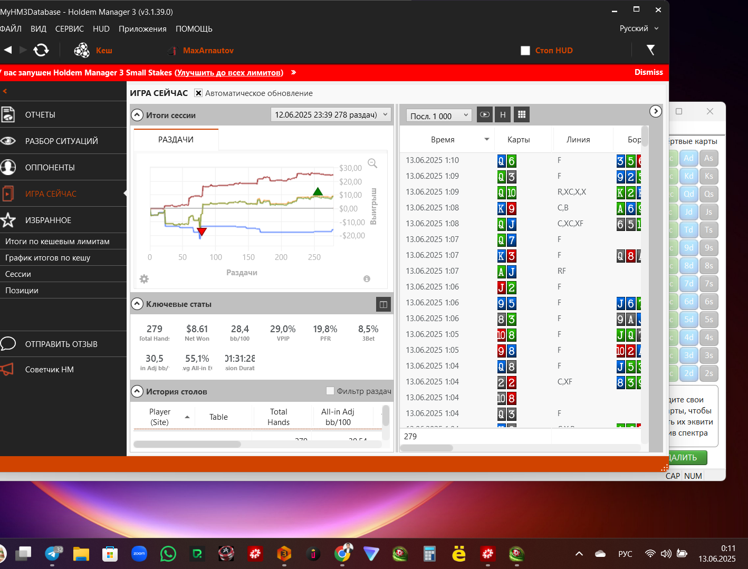Open Chrome from the taskbar
748x569 pixels.
342,554
